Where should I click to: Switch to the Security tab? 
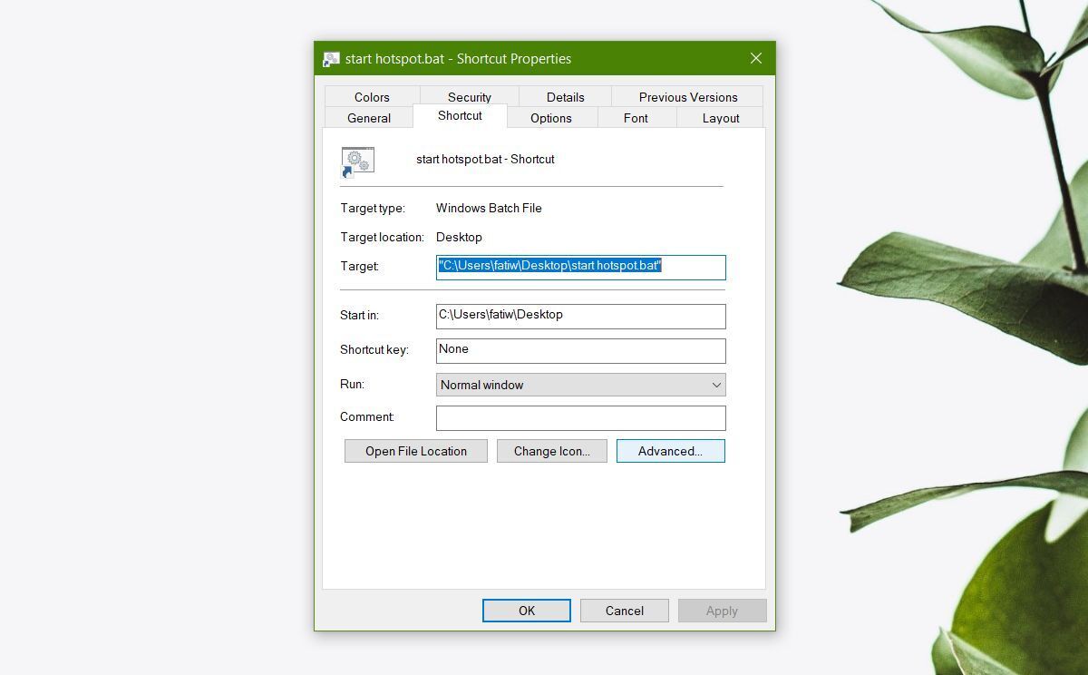pos(469,96)
